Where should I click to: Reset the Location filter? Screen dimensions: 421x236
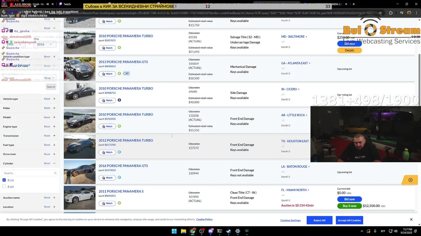(x=47, y=206)
